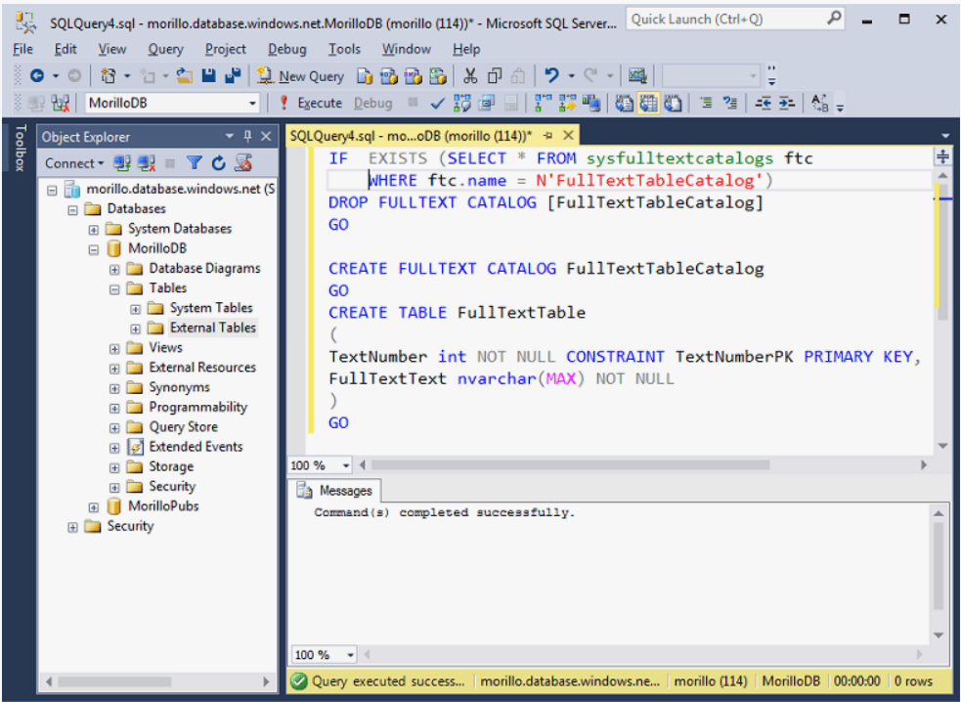The image size is (961, 702).
Task: Open the File menu
Action: point(23,49)
